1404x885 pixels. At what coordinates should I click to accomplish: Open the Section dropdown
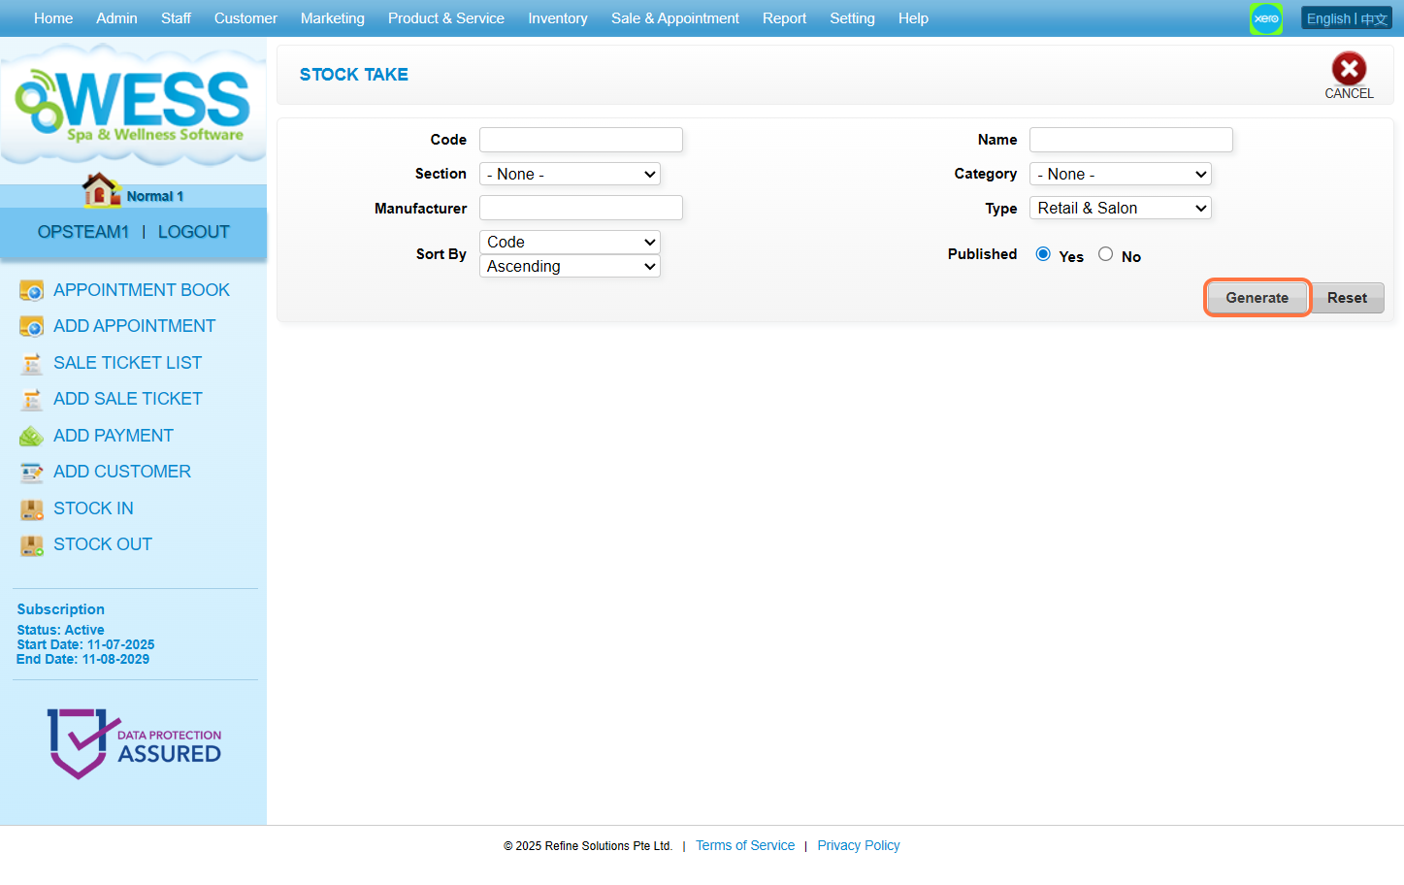coord(570,174)
